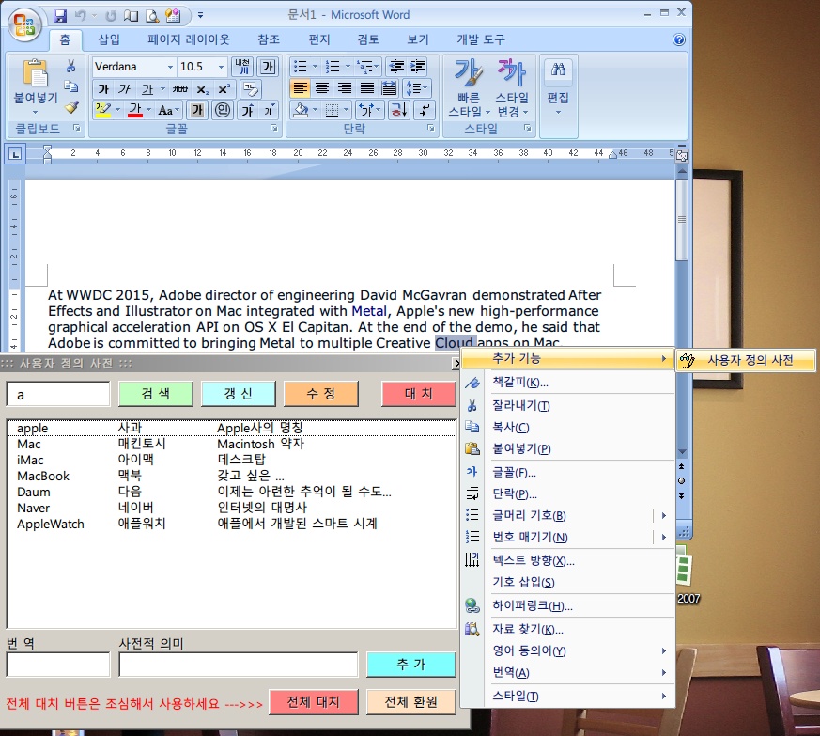Increase indent in paragraph group

[417, 67]
